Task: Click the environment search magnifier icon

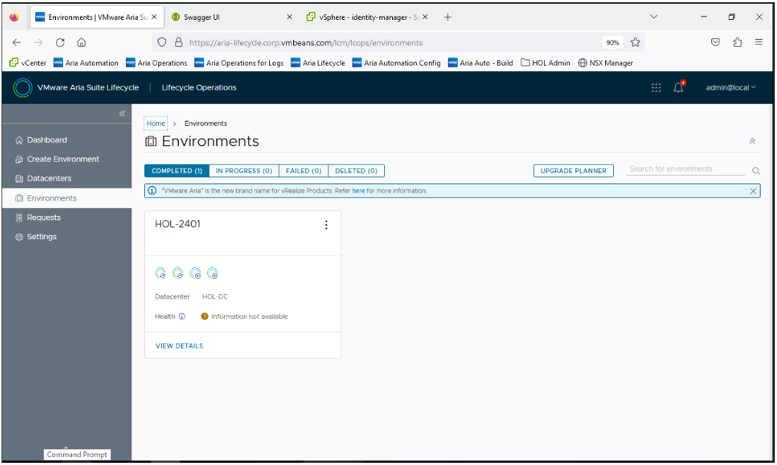Action: pyautogui.click(x=756, y=171)
